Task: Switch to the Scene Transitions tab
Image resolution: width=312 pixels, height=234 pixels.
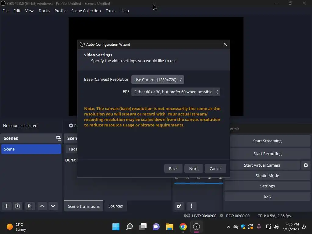Action: pos(84,206)
